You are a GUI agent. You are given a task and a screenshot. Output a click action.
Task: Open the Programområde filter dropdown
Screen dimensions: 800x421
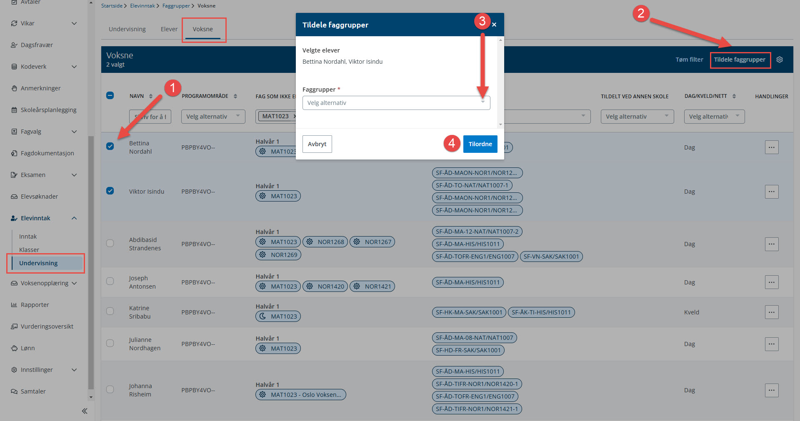point(213,117)
